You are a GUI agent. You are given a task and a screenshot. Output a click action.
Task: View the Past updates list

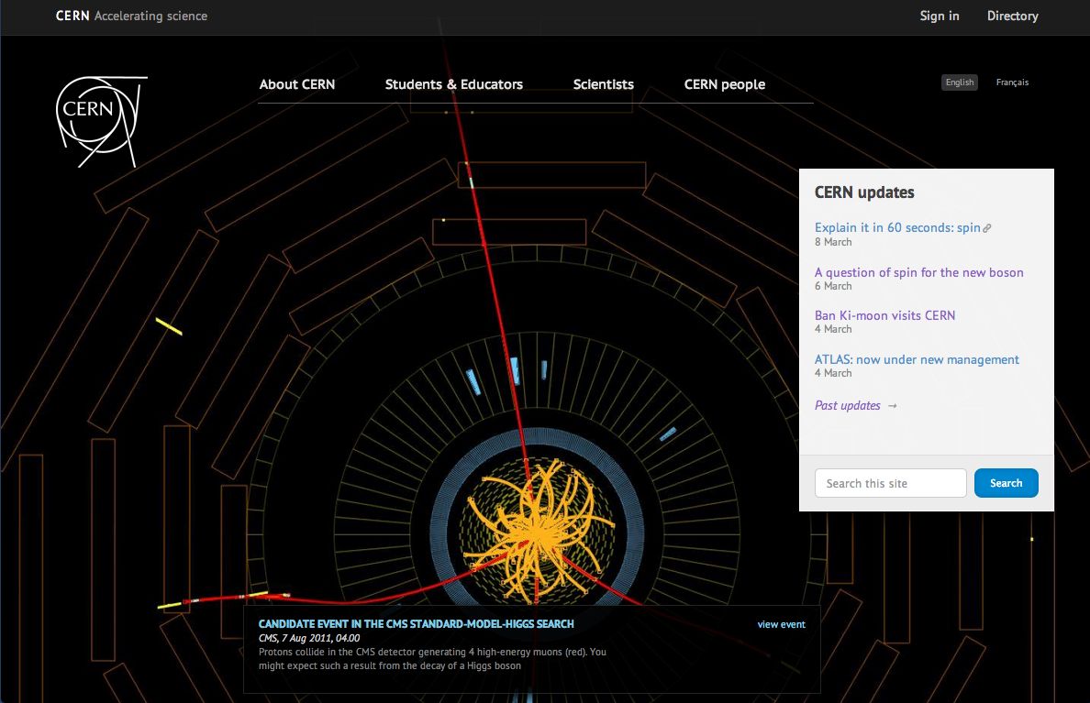(x=847, y=405)
